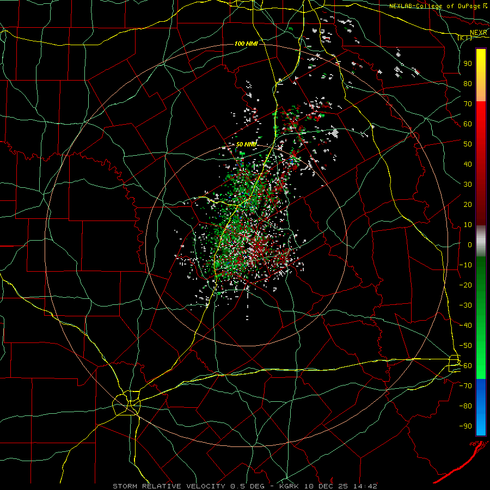Click the -50 value on velocity scale
The height and width of the screenshot is (490, 490).
click(x=465, y=346)
